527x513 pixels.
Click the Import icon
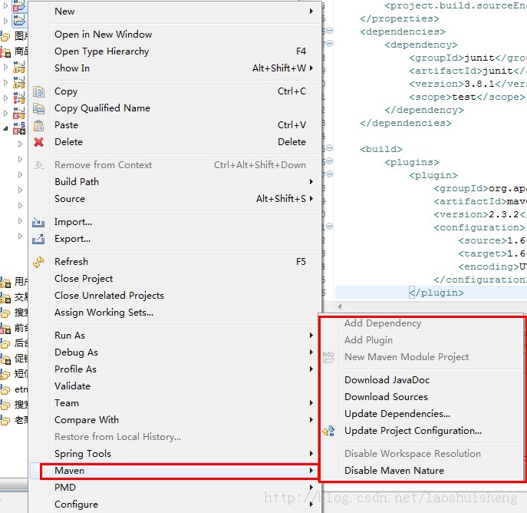(38, 222)
